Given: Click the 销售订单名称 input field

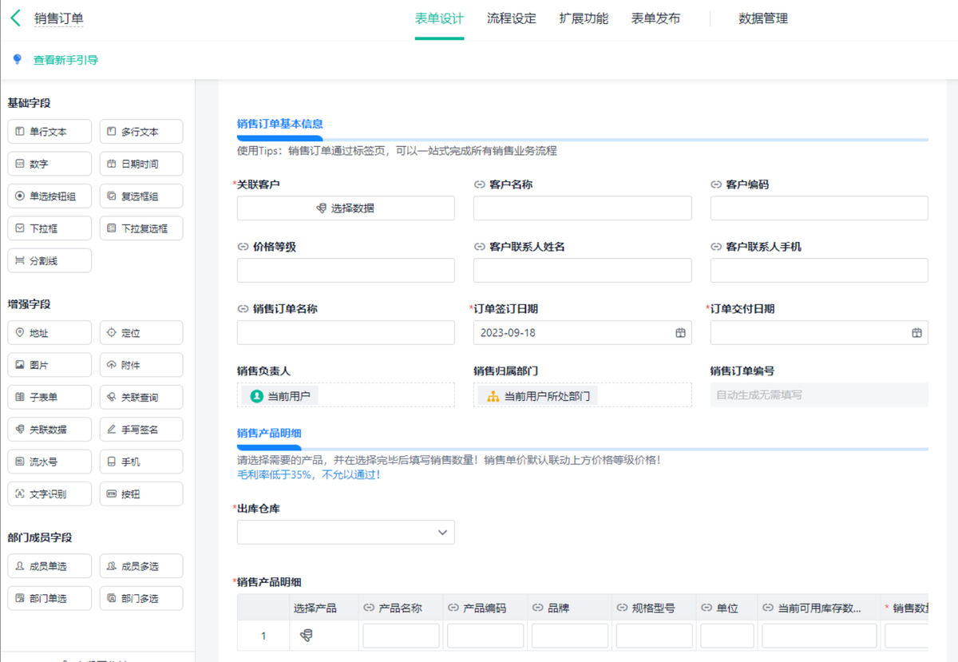Looking at the screenshot, I should [x=346, y=333].
